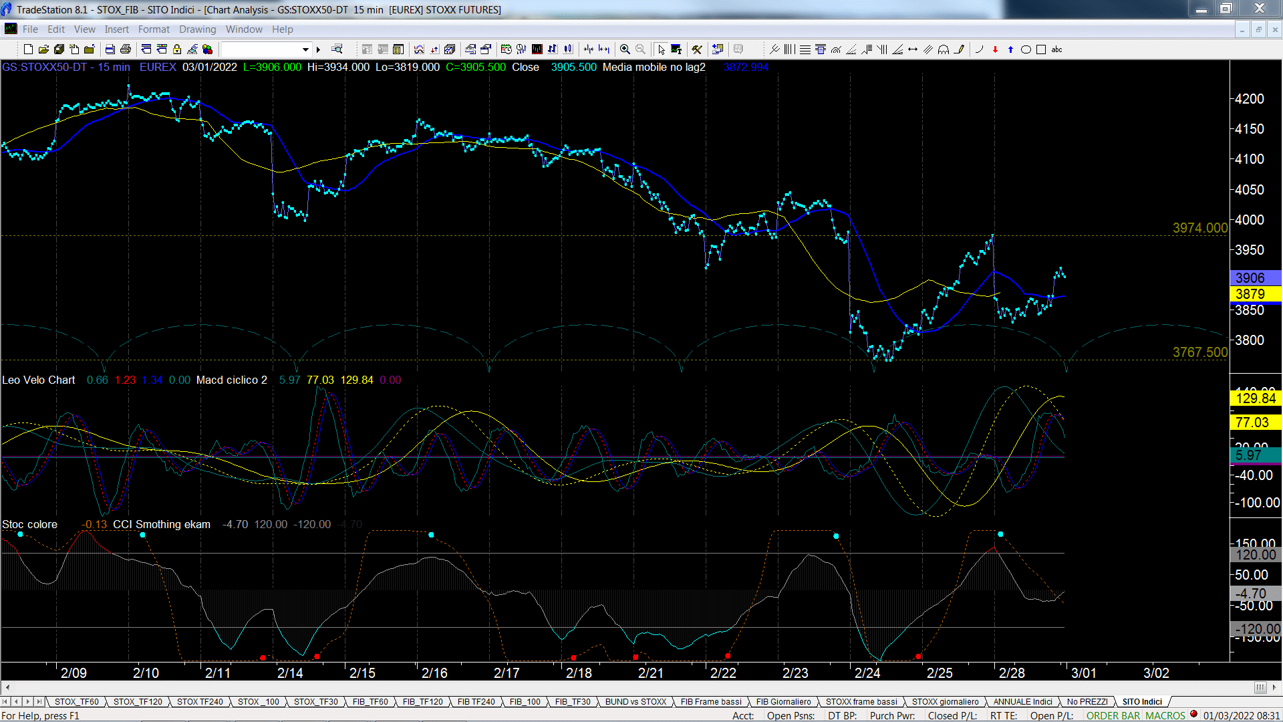Screen dimensions: 1283x722
Task: Switch to the STOX_TF60 tab
Action: [77, 701]
